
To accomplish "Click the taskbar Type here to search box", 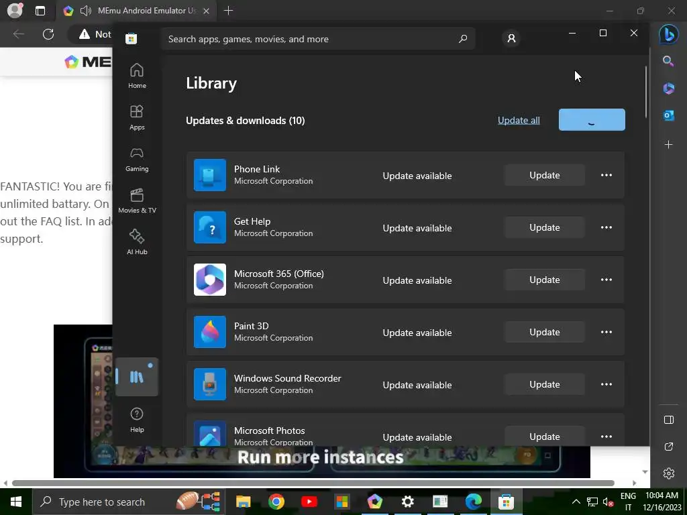I will pos(128,502).
